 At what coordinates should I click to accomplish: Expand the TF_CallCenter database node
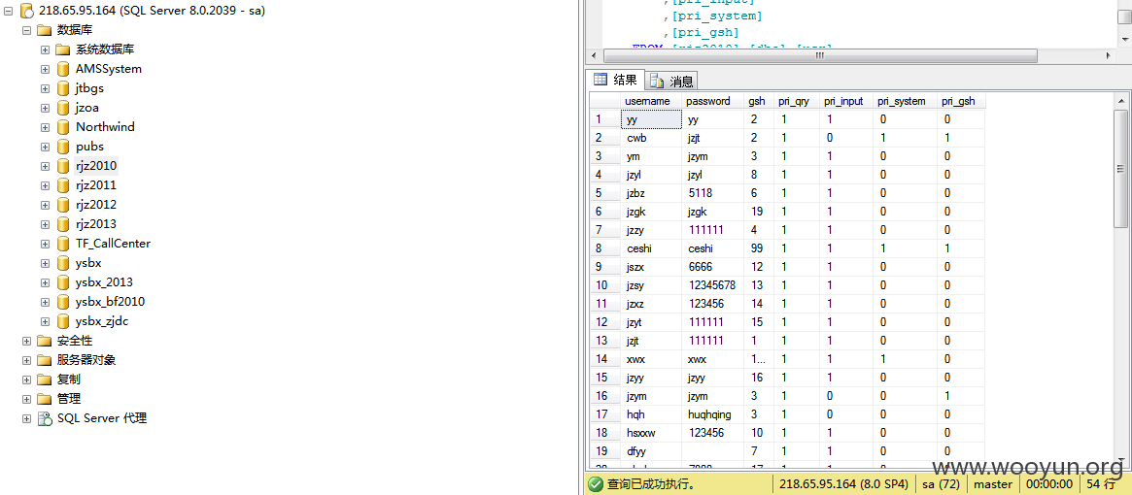45,244
